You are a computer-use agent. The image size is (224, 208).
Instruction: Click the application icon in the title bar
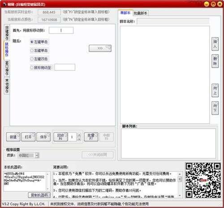point(4,4)
